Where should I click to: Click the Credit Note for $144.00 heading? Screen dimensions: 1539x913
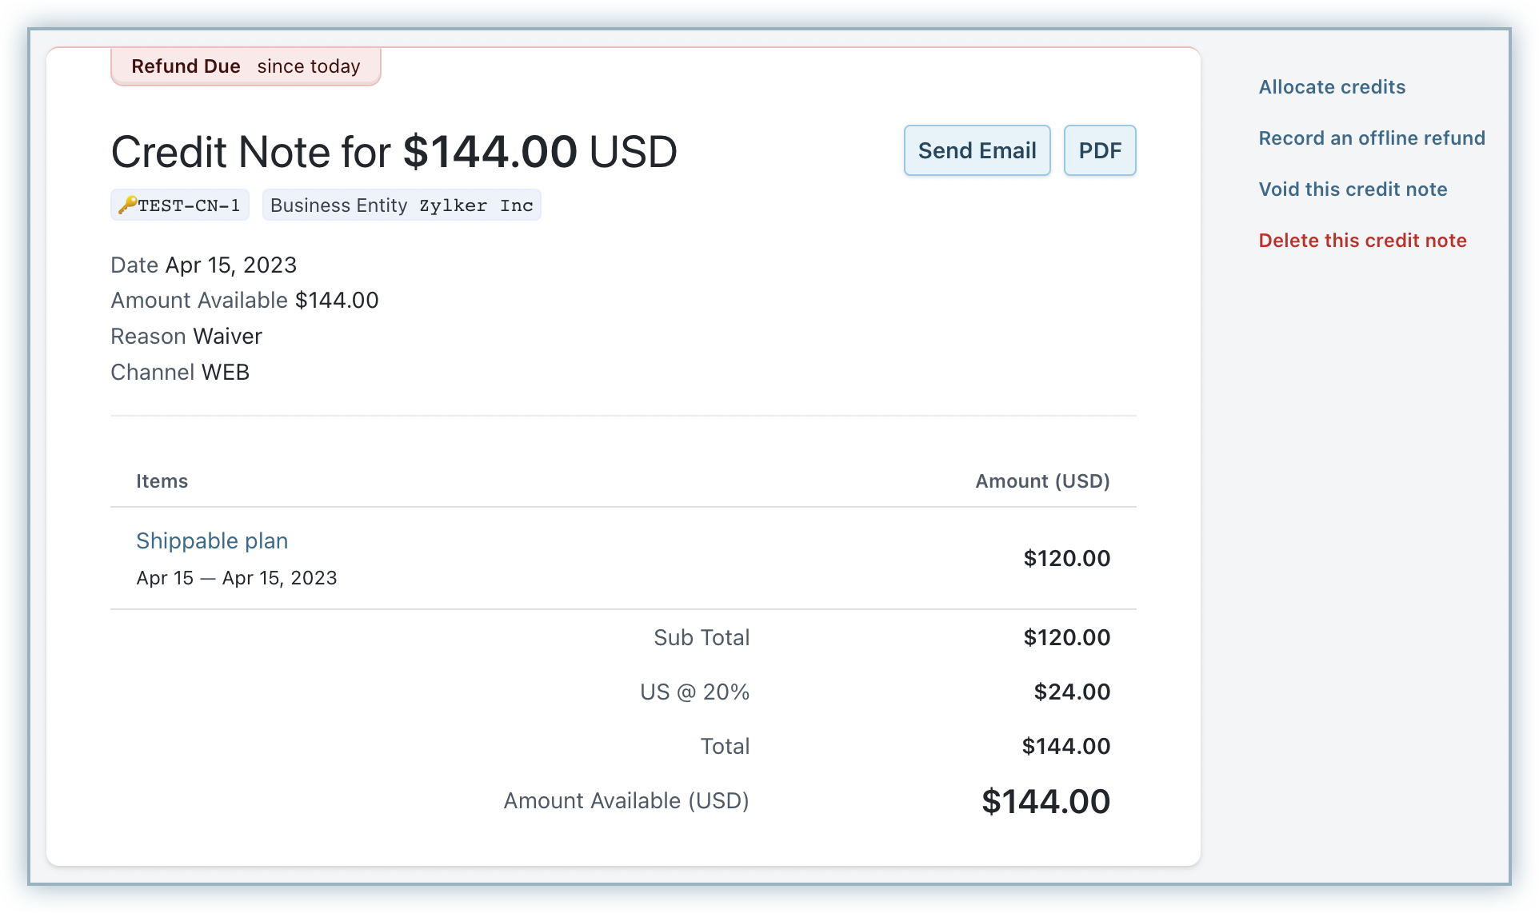pyautogui.click(x=394, y=152)
